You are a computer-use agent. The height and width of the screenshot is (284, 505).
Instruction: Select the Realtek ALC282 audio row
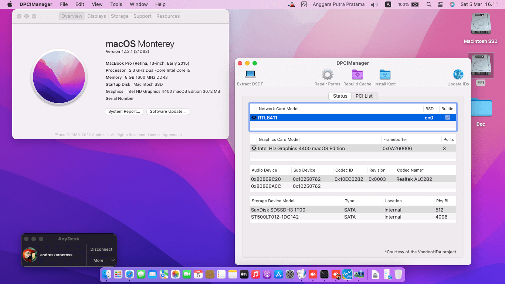click(x=353, y=179)
